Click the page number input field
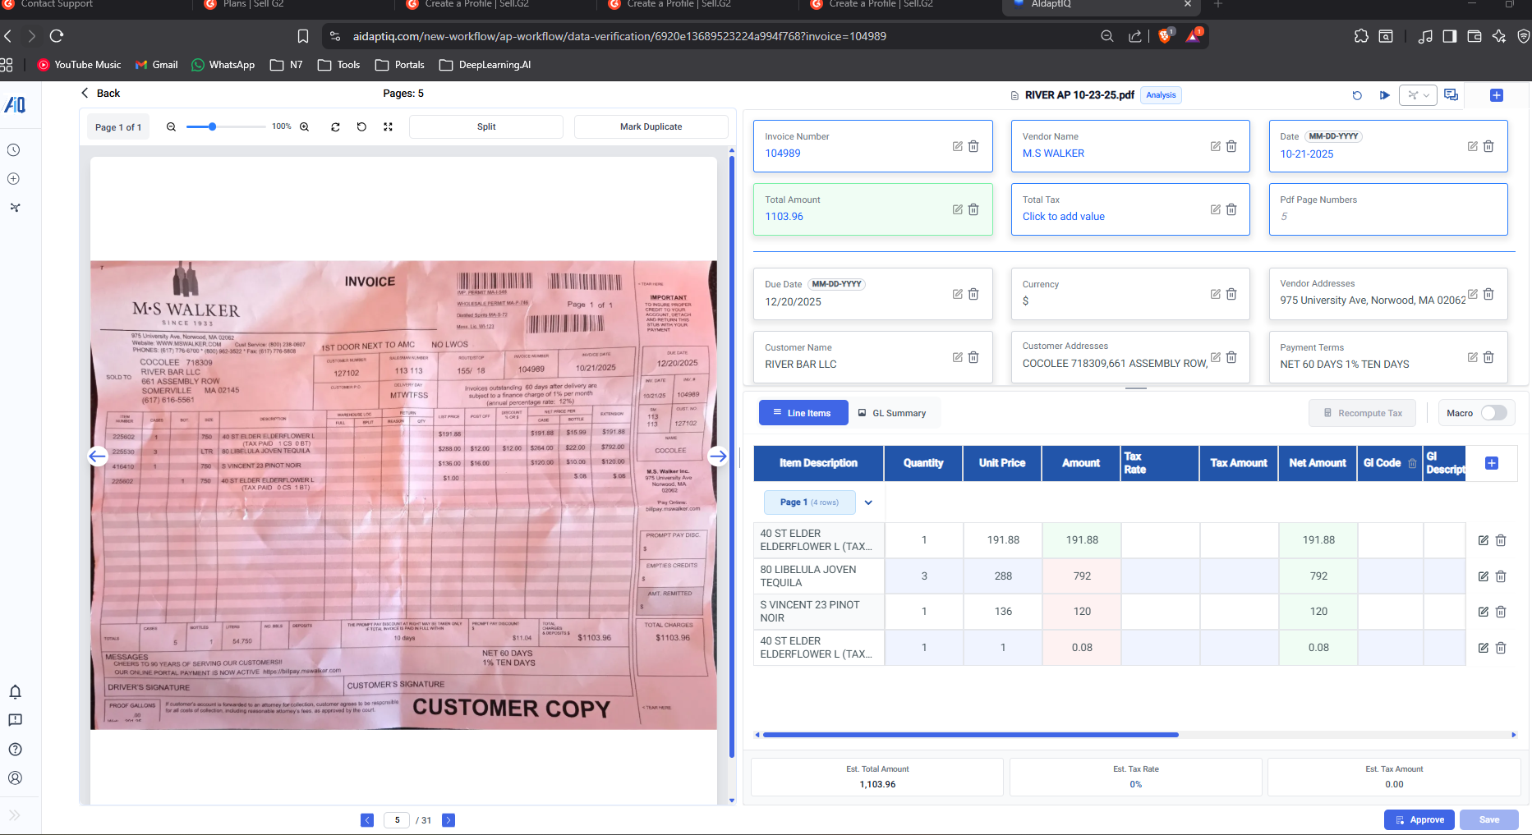 click(397, 820)
